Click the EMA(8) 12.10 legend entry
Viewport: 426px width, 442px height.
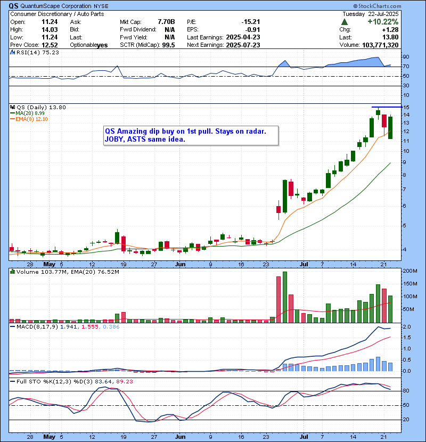tap(29, 119)
